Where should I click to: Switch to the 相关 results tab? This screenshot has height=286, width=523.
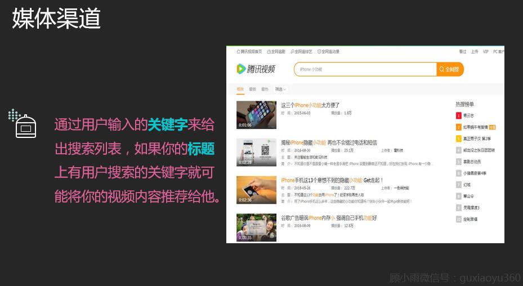[x=240, y=89]
